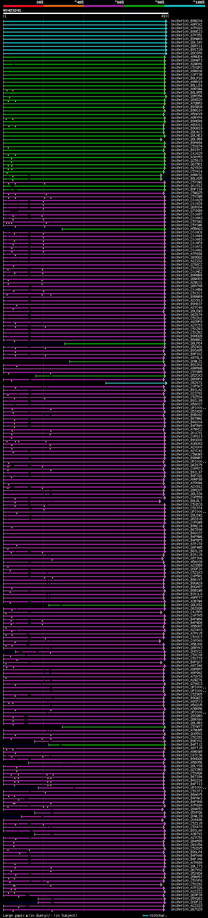Select label UniRef100_C4J629
Screen dimensions: 208x918
coord(187,154)
